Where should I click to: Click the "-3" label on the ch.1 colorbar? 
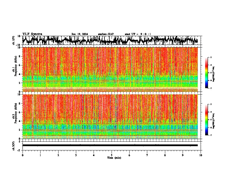[210, 57]
